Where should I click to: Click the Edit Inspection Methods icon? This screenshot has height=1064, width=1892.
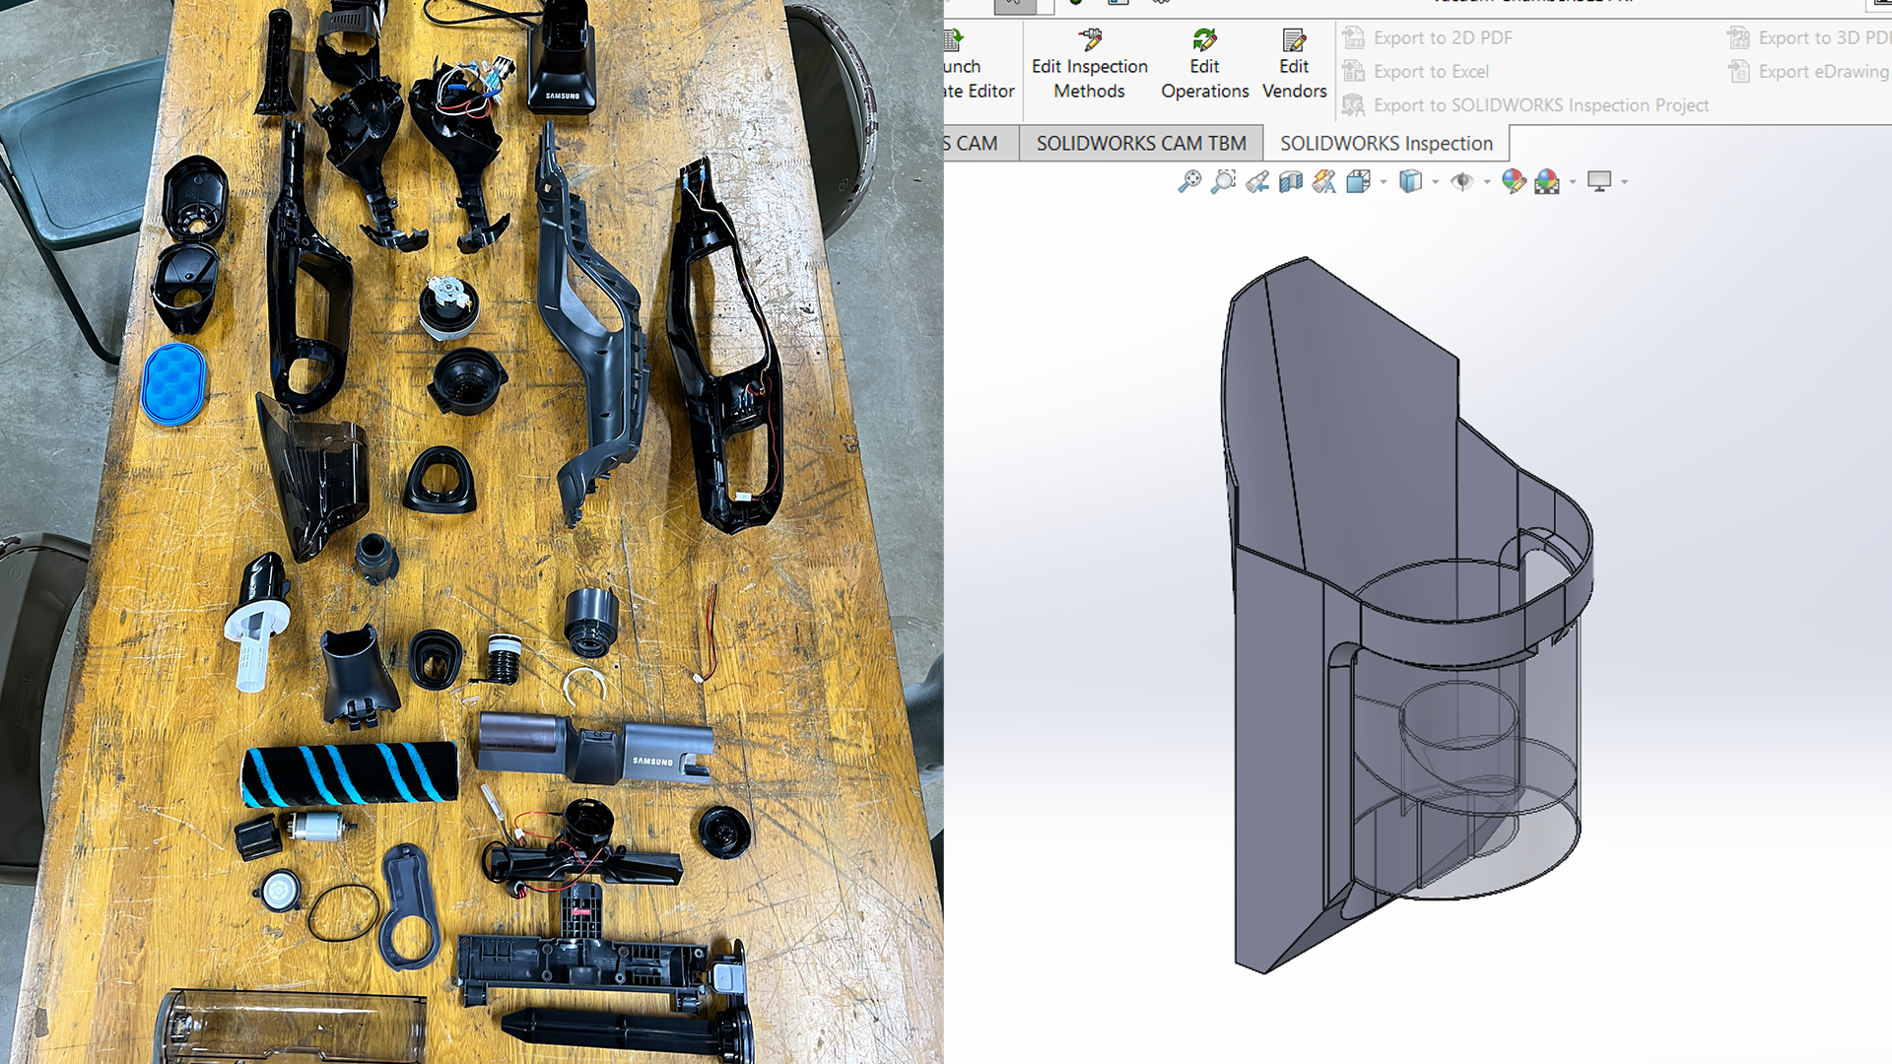[x=1090, y=39]
